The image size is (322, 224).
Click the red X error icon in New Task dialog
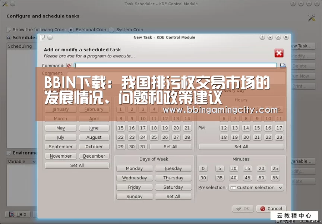click(x=279, y=53)
